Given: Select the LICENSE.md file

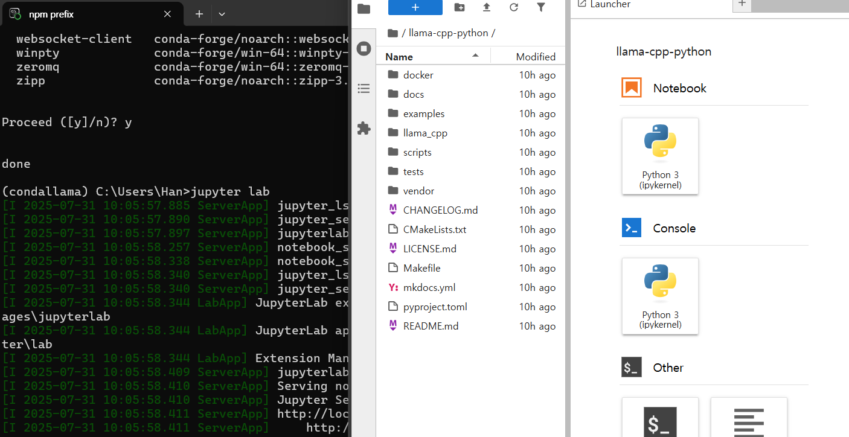Looking at the screenshot, I should coord(470,249).
